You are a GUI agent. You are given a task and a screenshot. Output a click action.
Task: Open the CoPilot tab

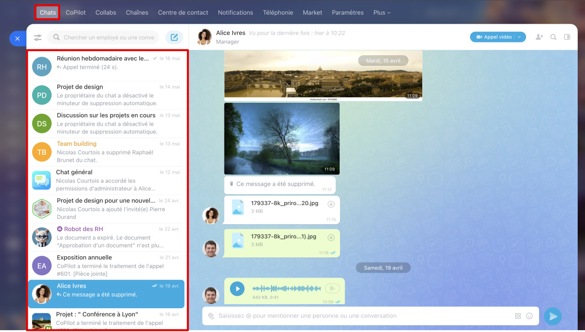[x=75, y=12]
